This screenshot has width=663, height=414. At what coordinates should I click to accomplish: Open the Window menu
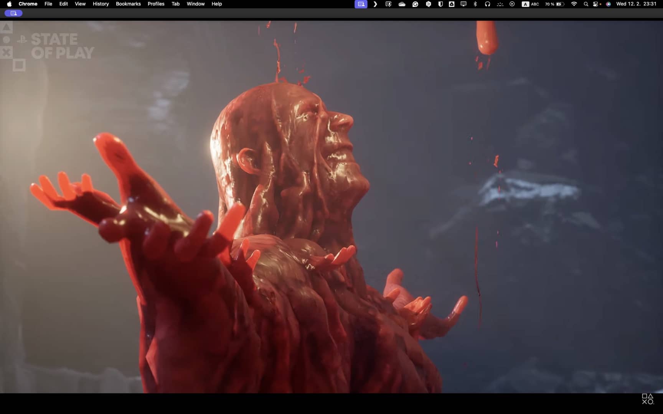196,4
